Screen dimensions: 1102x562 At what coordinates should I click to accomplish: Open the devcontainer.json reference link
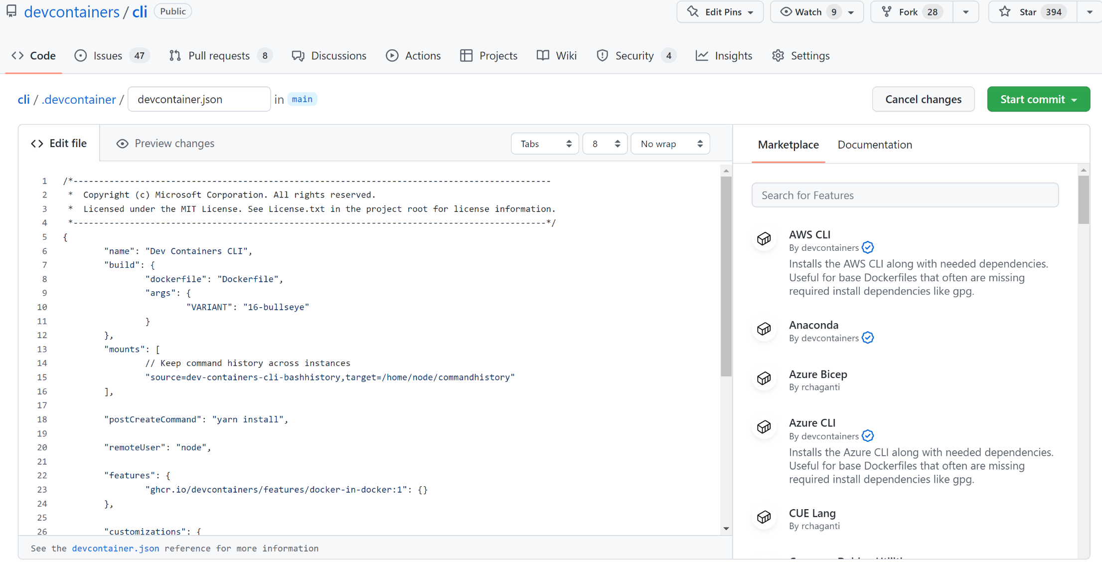(x=116, y=548)
